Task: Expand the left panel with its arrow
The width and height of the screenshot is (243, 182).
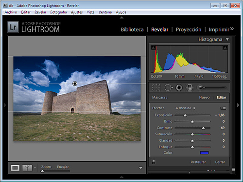Action: click(5, 105)
